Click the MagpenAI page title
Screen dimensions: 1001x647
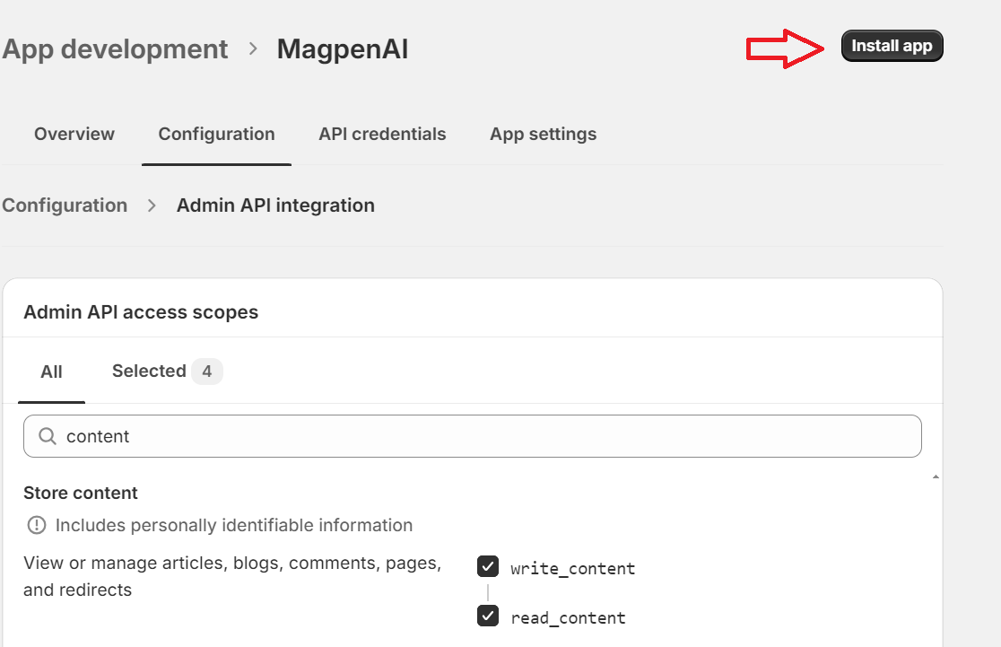pyautogui.click(x=342, y=49)
